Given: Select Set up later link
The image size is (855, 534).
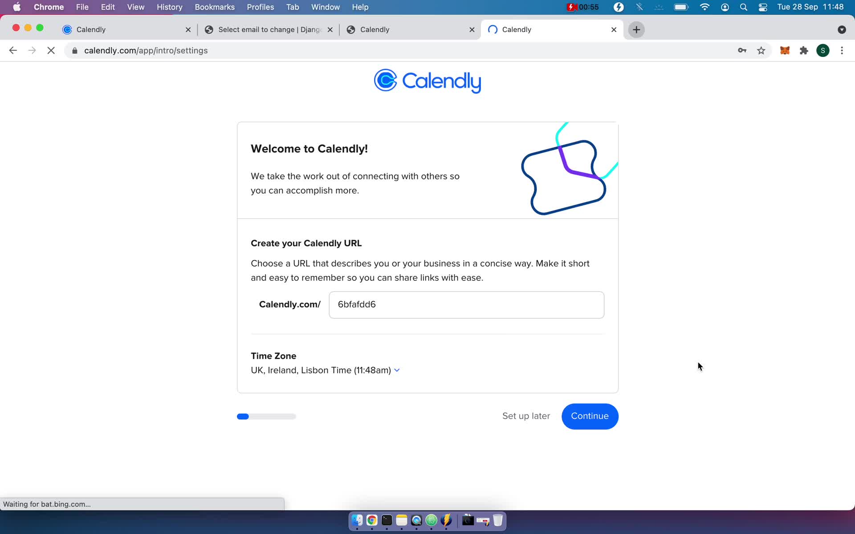Looking at the screenshot, I should 526,416.
